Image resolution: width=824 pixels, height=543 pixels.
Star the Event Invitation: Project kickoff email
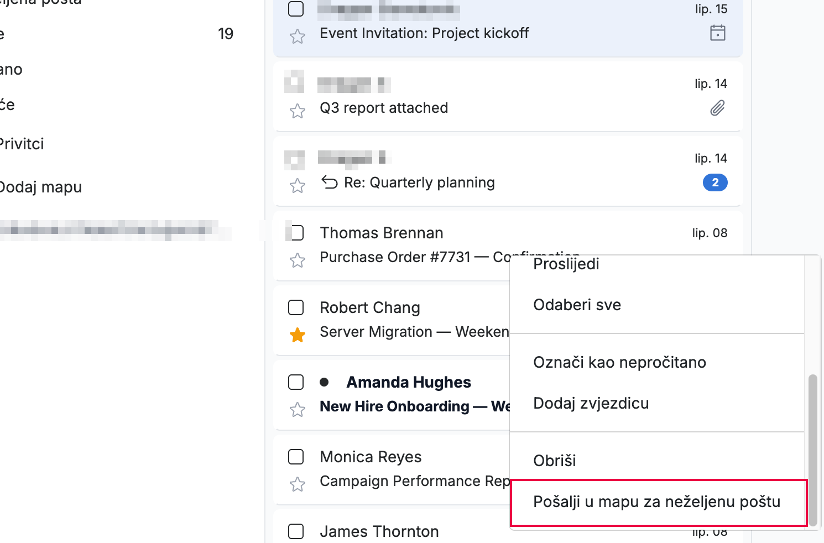[x=298, y=36]
